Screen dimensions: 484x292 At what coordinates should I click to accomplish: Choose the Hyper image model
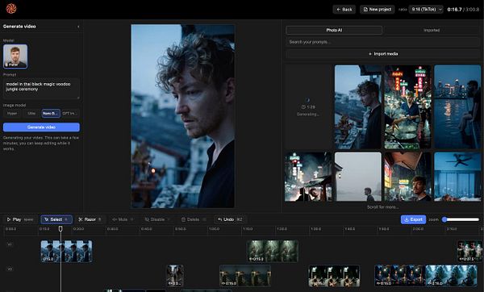pos(12,113)
